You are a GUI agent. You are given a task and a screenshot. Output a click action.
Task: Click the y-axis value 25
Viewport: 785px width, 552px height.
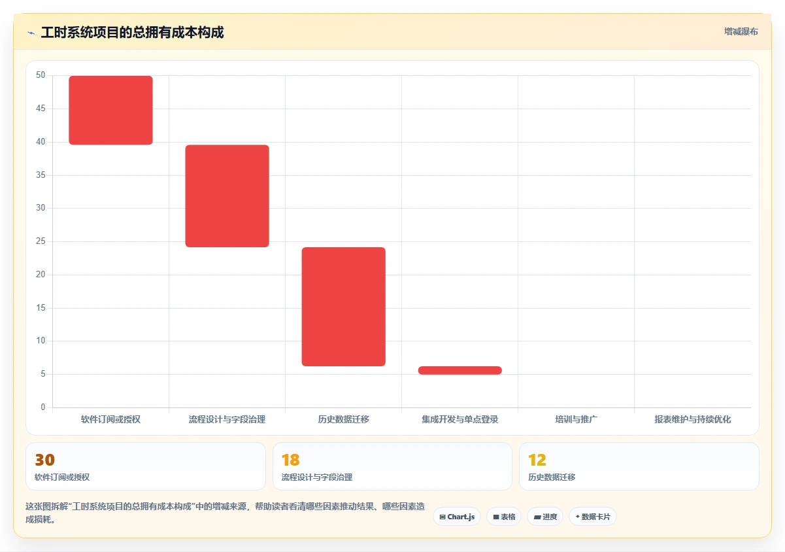(x=41, y=241)
